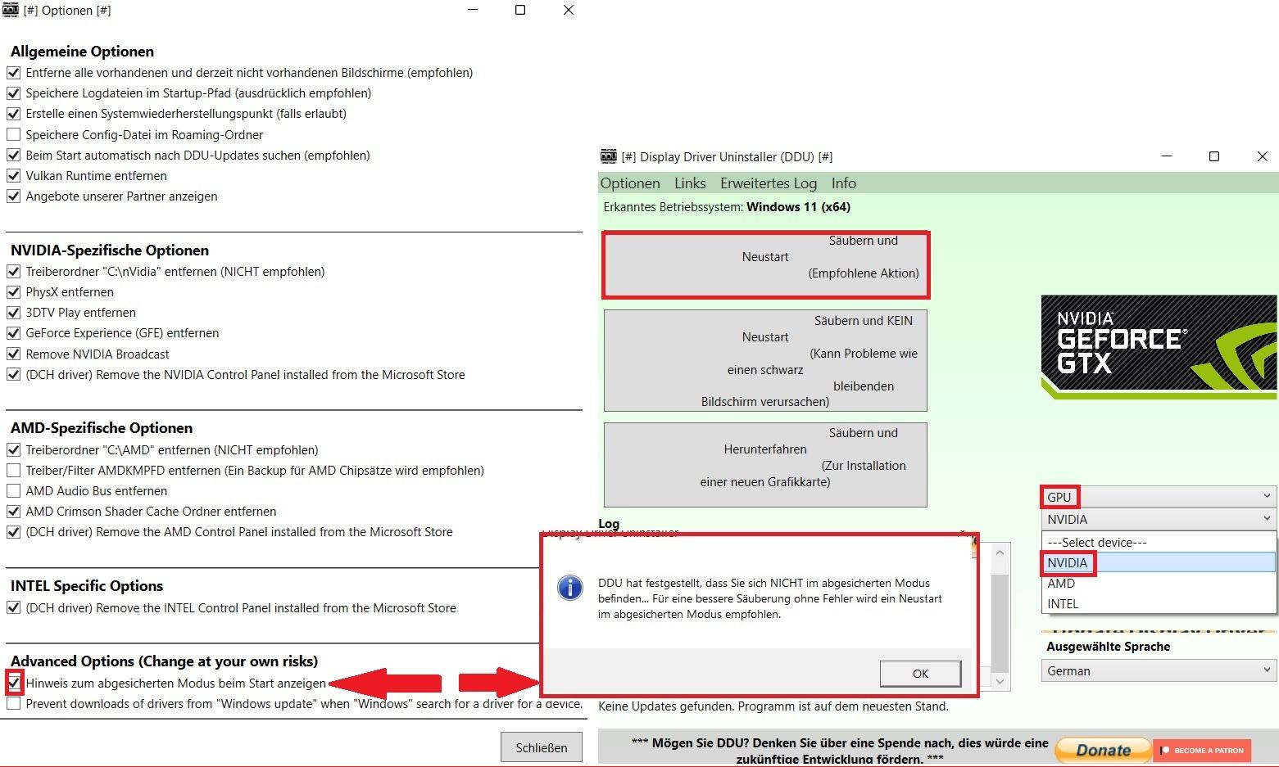Minimize the Display Driver Uninstaller window
The width and height of the screenshot is (1279, 767).
(x=1166, y=156)
